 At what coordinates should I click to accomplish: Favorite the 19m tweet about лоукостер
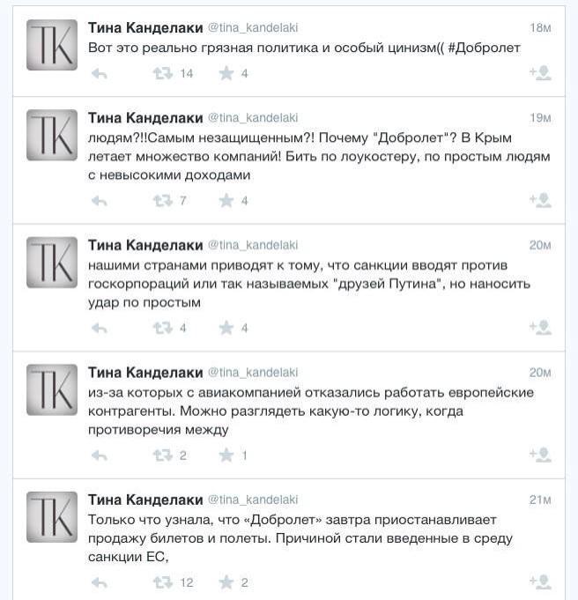click(226, 201)
